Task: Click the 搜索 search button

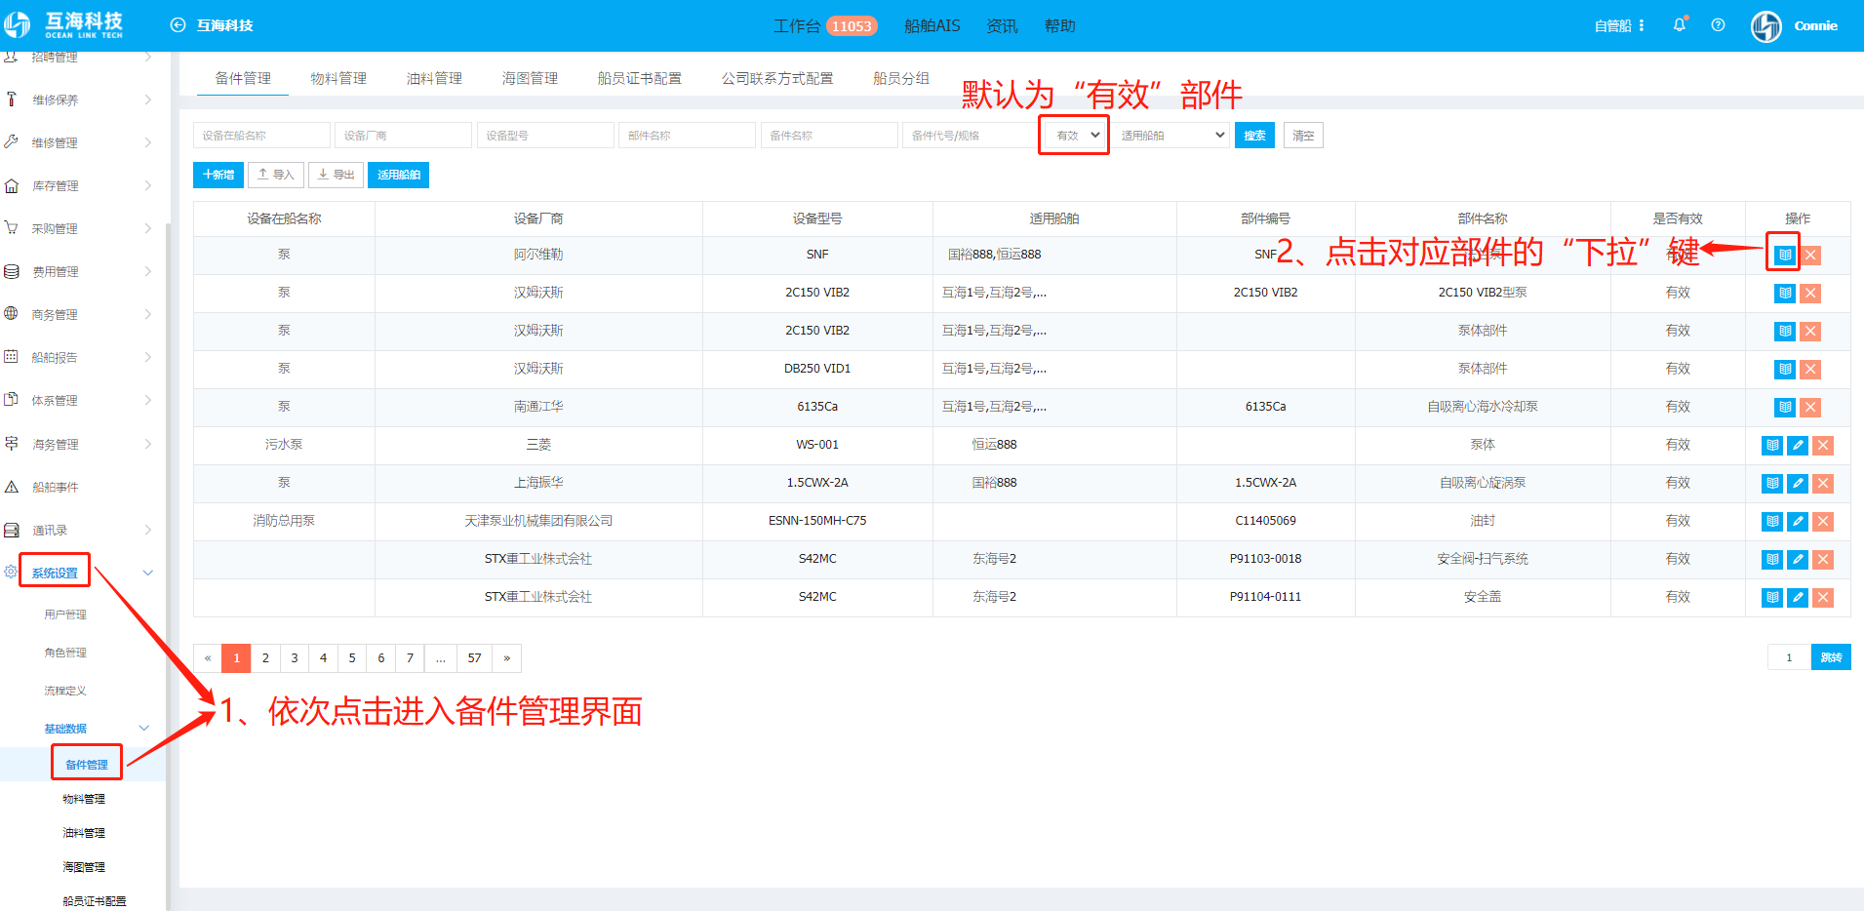Action: click(1254, 136)
